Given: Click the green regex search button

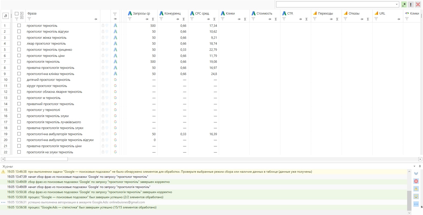Looking at the screenshot, I should (x=404, y=4).
